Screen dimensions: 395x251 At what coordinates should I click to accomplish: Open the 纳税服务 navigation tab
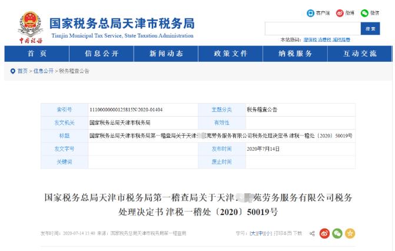coord(296,54)
